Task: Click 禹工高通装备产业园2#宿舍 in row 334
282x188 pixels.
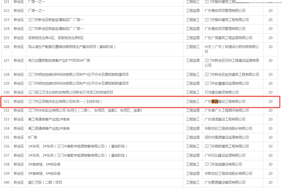Action: click(x=49, y=128)
